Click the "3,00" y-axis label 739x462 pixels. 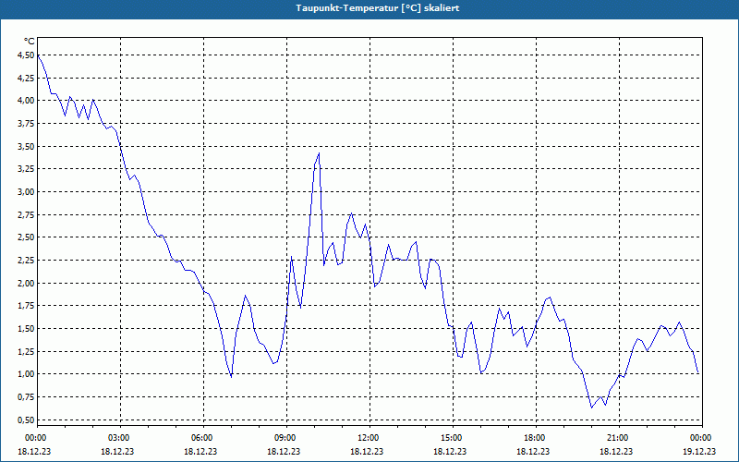26,192
